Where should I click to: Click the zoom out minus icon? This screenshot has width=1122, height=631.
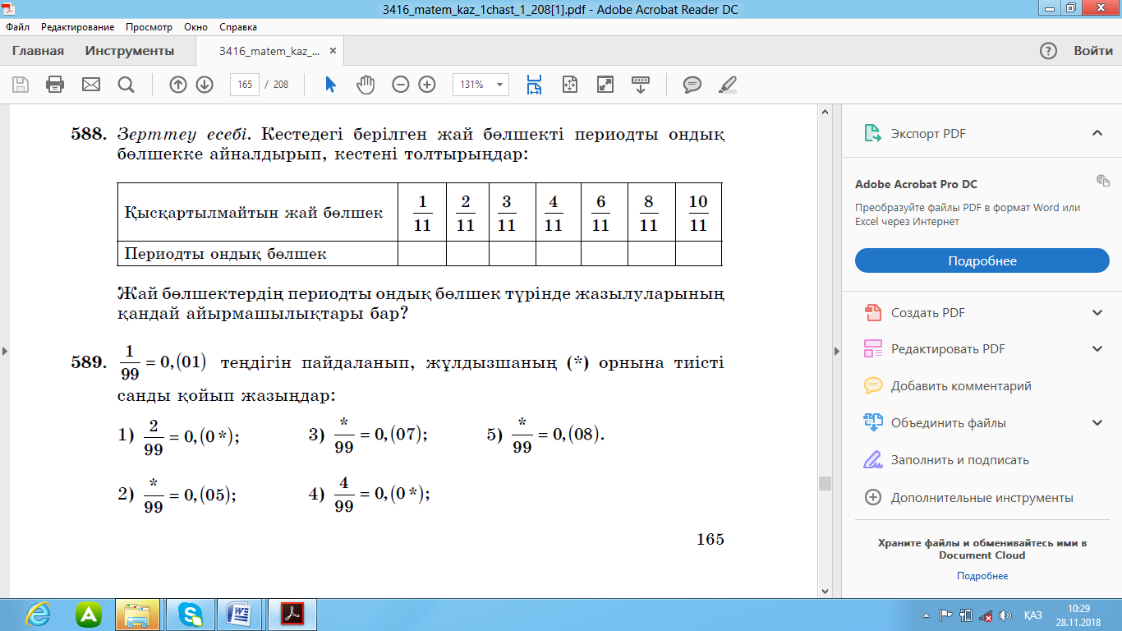401,85
